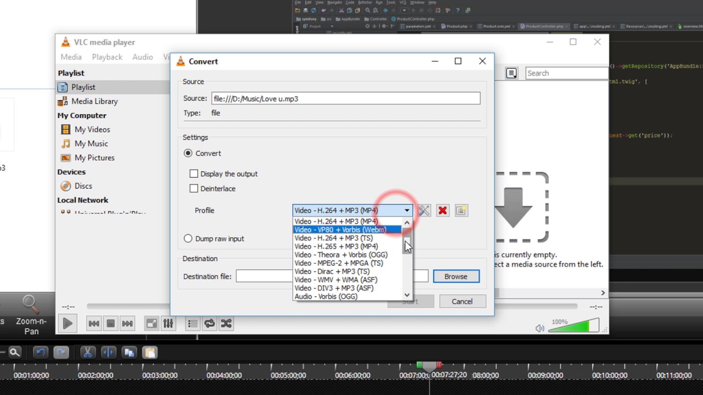Cut selection with scissors in Camtasia

[x=87, y=353]
